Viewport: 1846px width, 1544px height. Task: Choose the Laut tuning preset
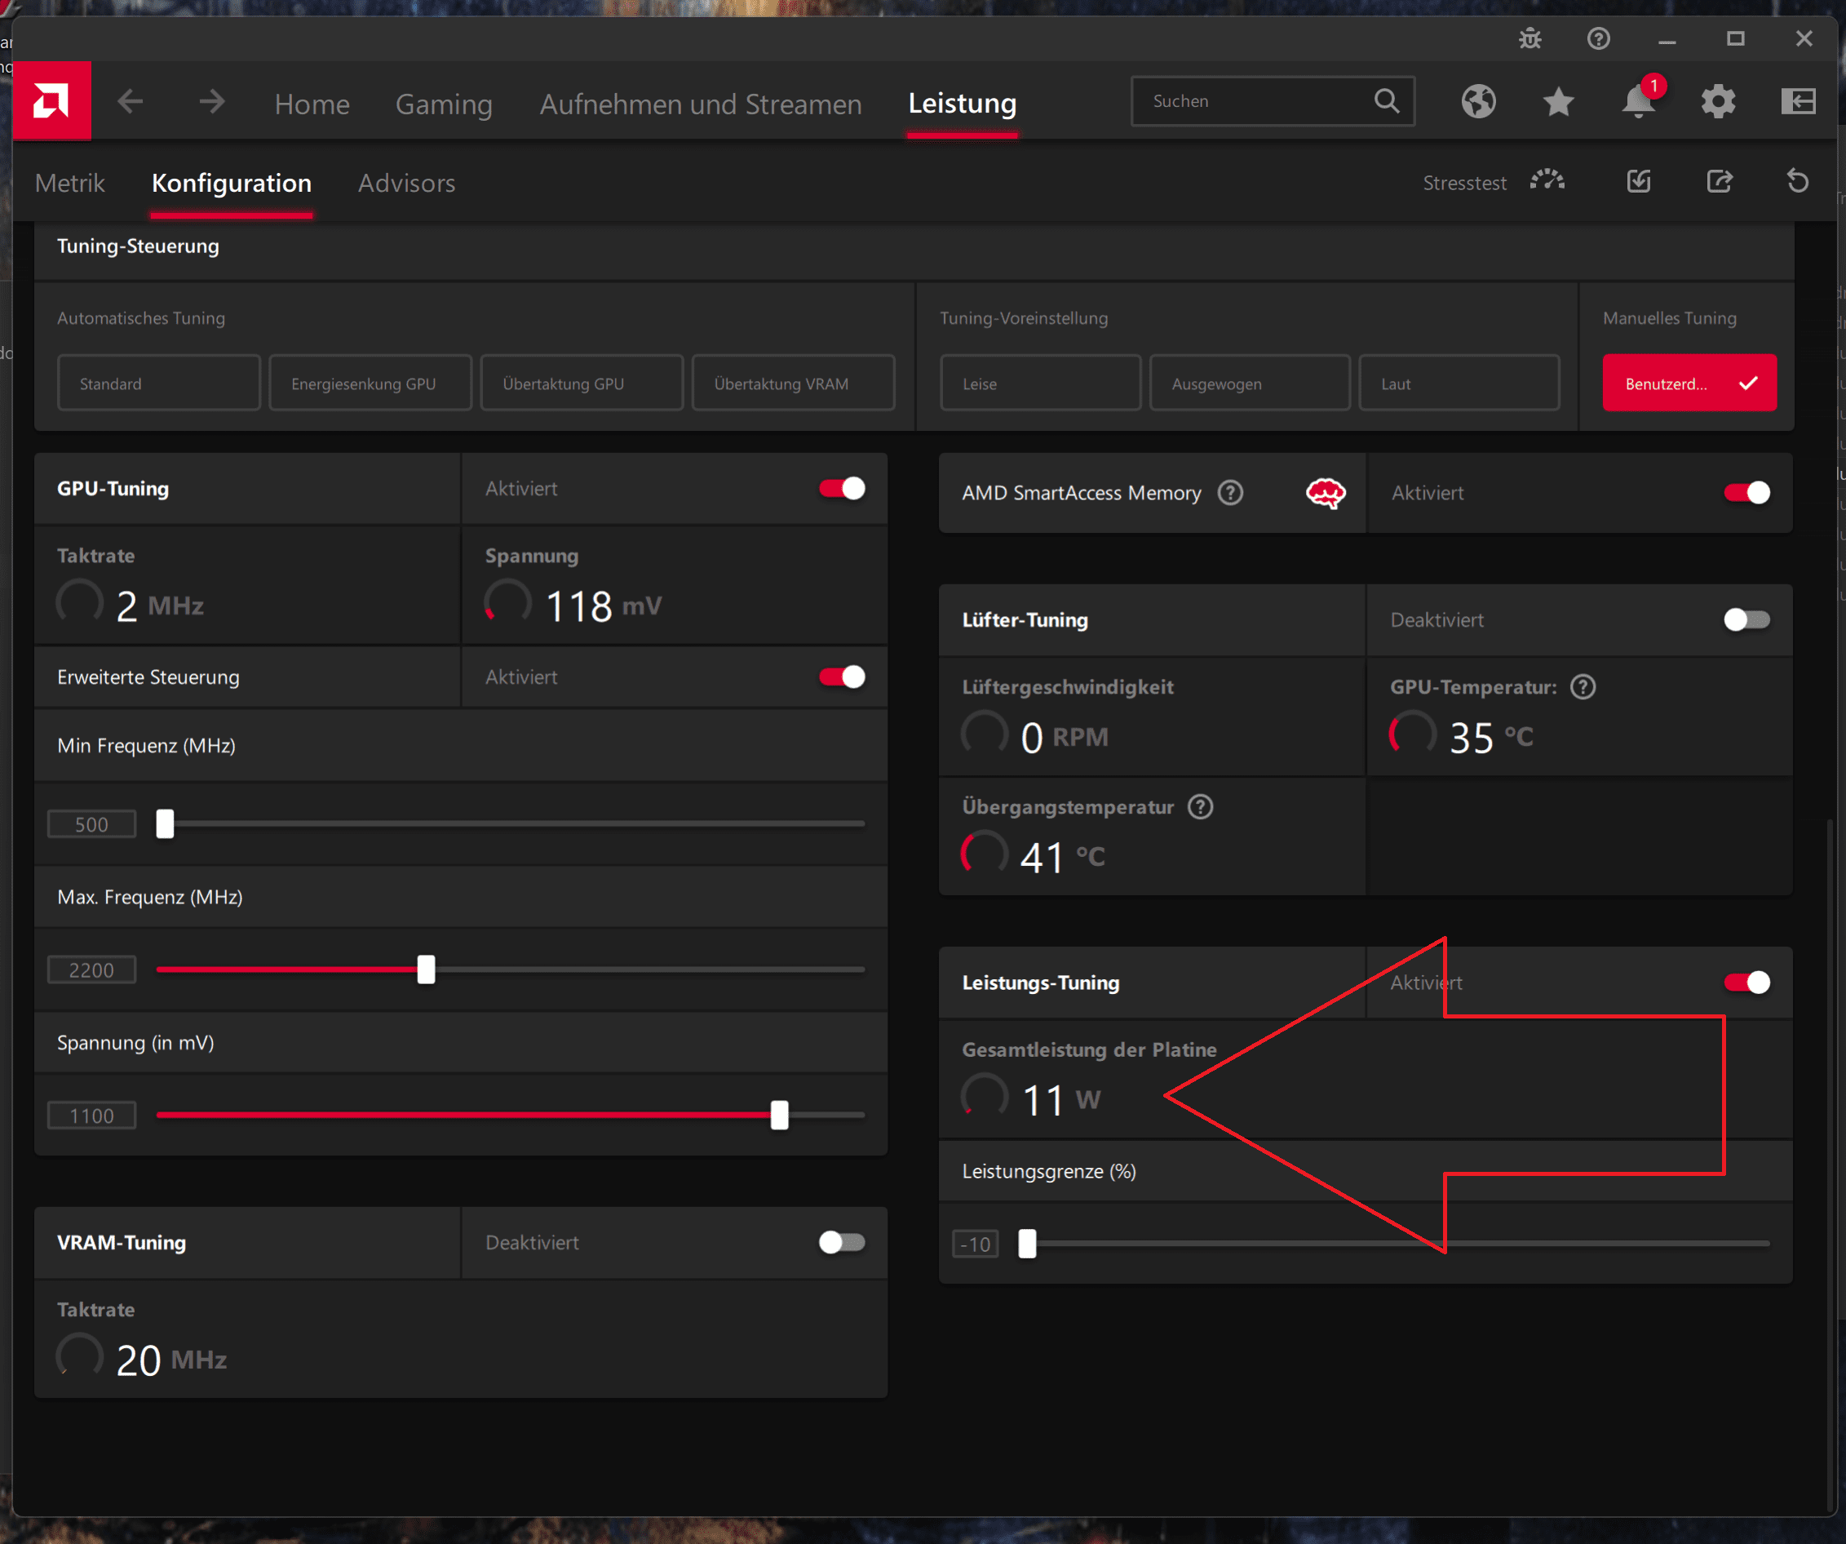tap(1459, 384)
